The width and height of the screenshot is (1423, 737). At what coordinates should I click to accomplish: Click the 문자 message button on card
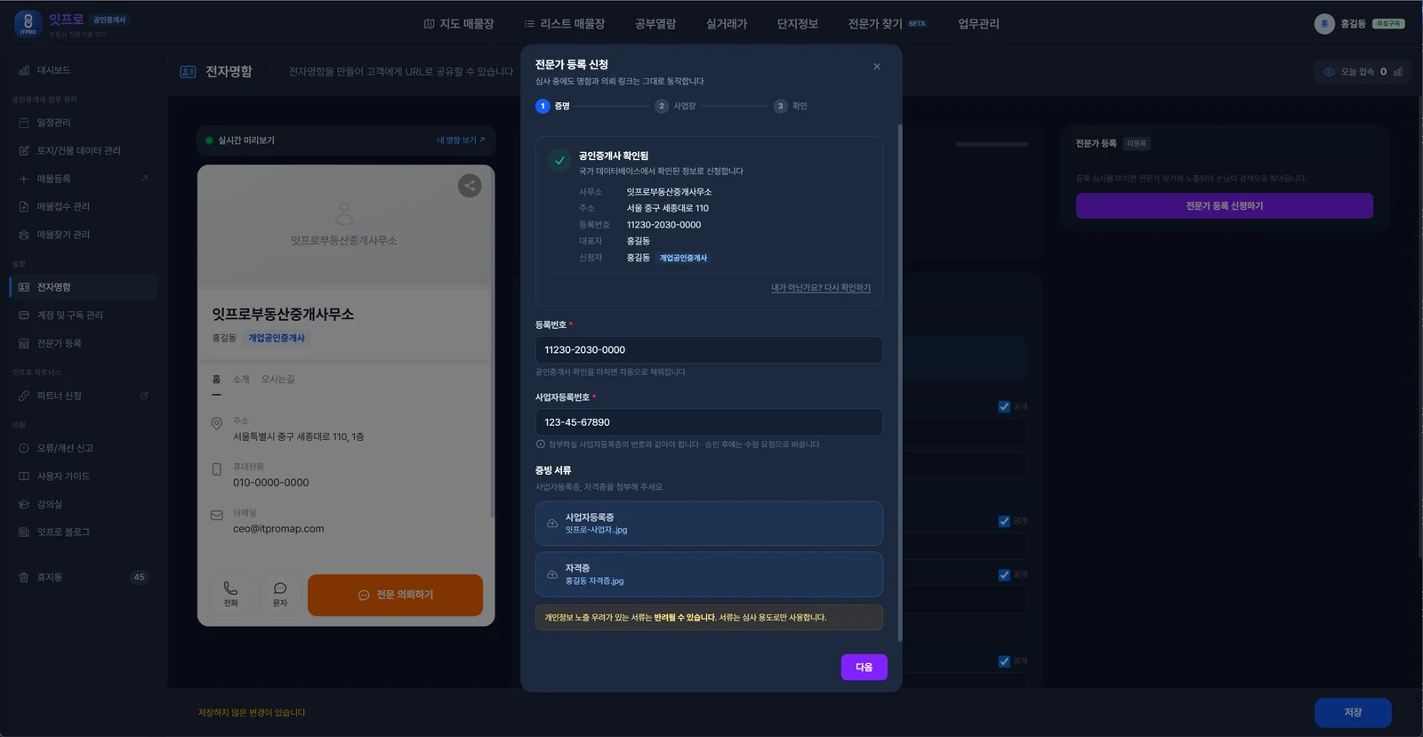(x=280, y=595)
